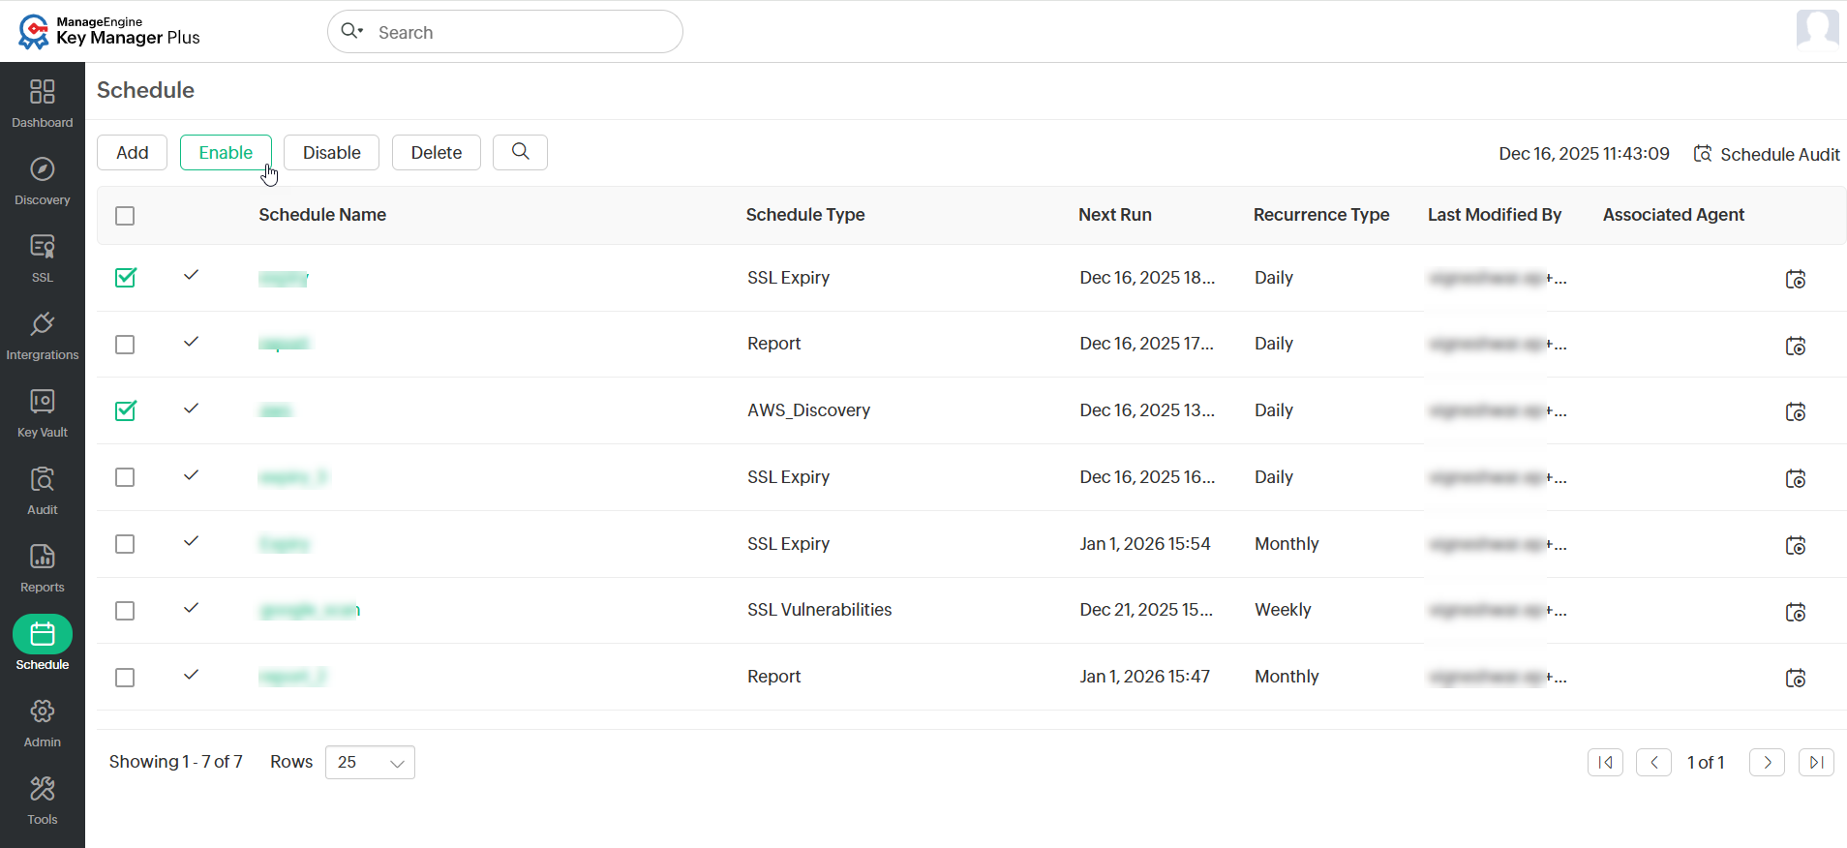Viewport: 1847px width, 848px height.
Task: Click the Recurrence Type column header
Action: click(1321, 215)
